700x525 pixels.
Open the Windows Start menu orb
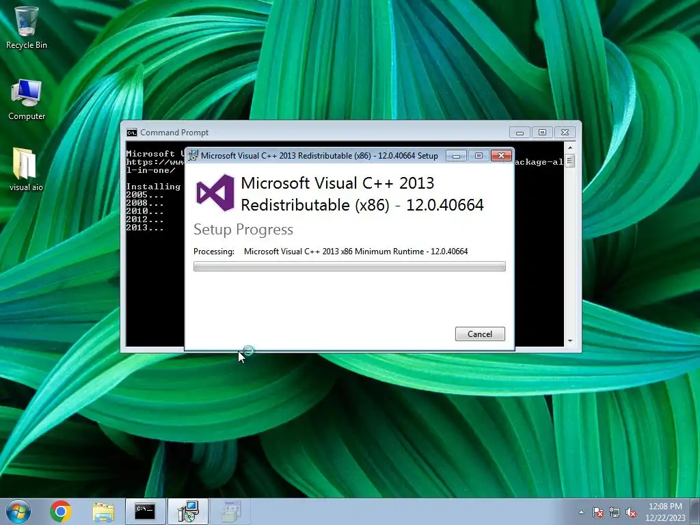(x=18, y=511)
